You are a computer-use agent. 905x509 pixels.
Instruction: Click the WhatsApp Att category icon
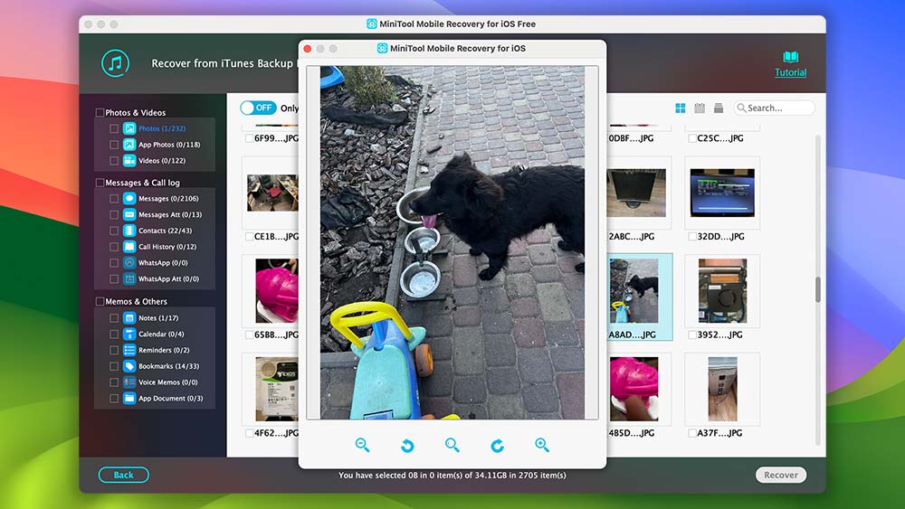(129, 279)
